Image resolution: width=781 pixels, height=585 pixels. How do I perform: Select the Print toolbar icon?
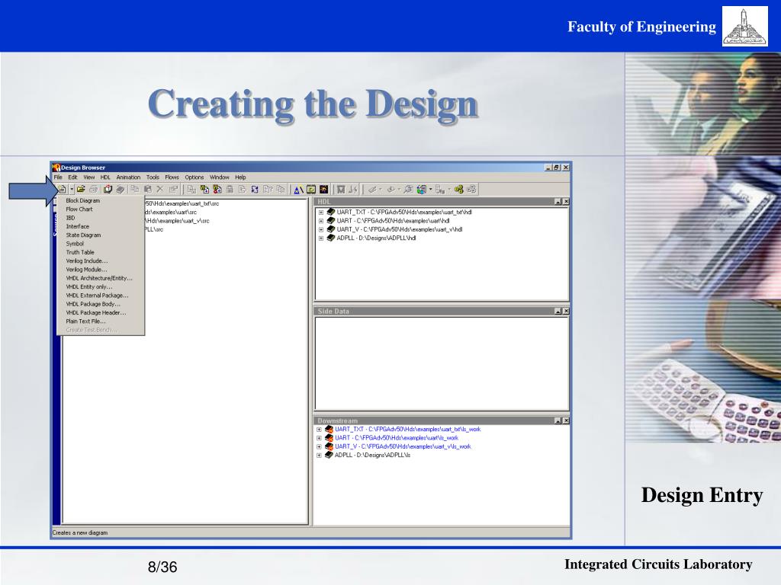pos(95,188)
